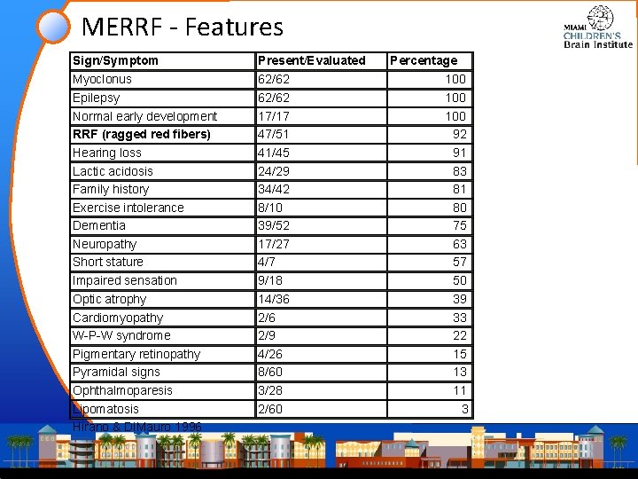Click the '2/60' value for Lipomatosis
The height and width of the screenshot is (479, 638).
pyautogui.click(x=270, y=409)
